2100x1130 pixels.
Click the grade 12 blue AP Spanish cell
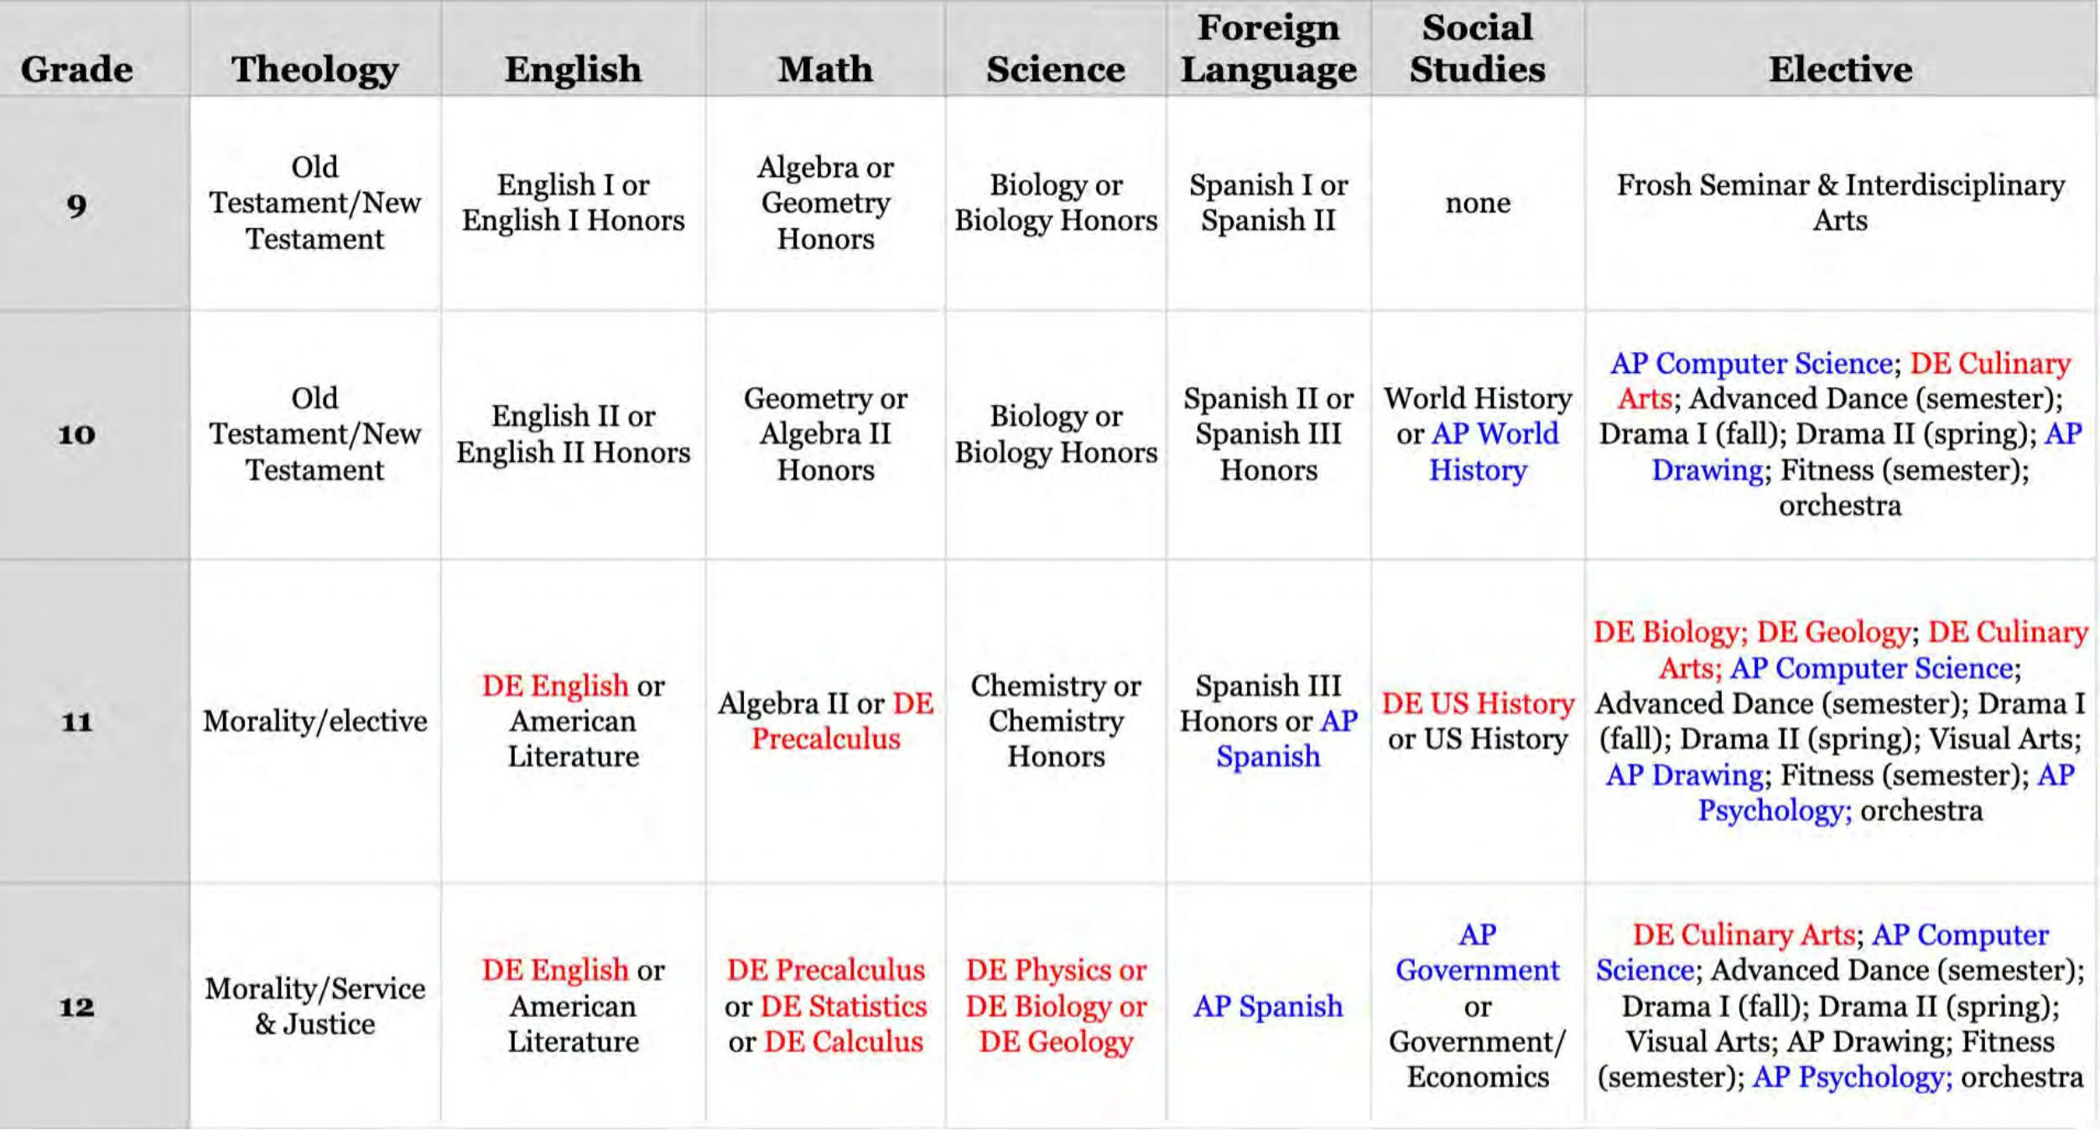point(1268,1006)
